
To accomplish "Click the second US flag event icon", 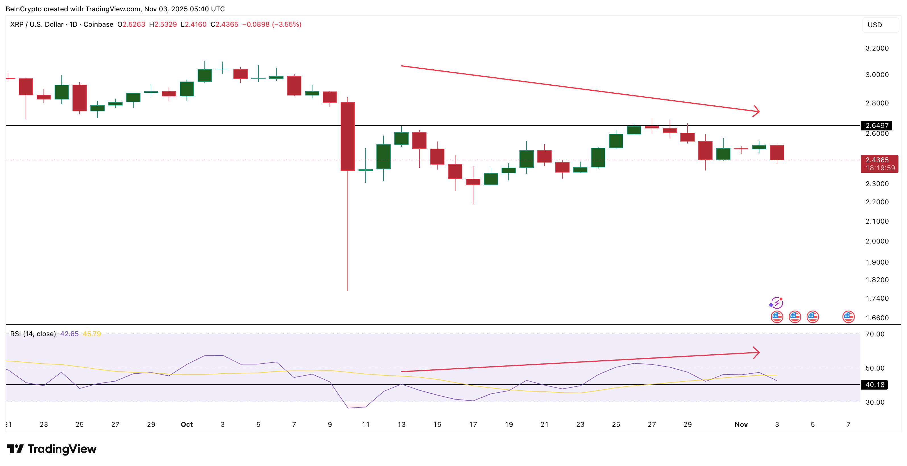I will point(795,317).
